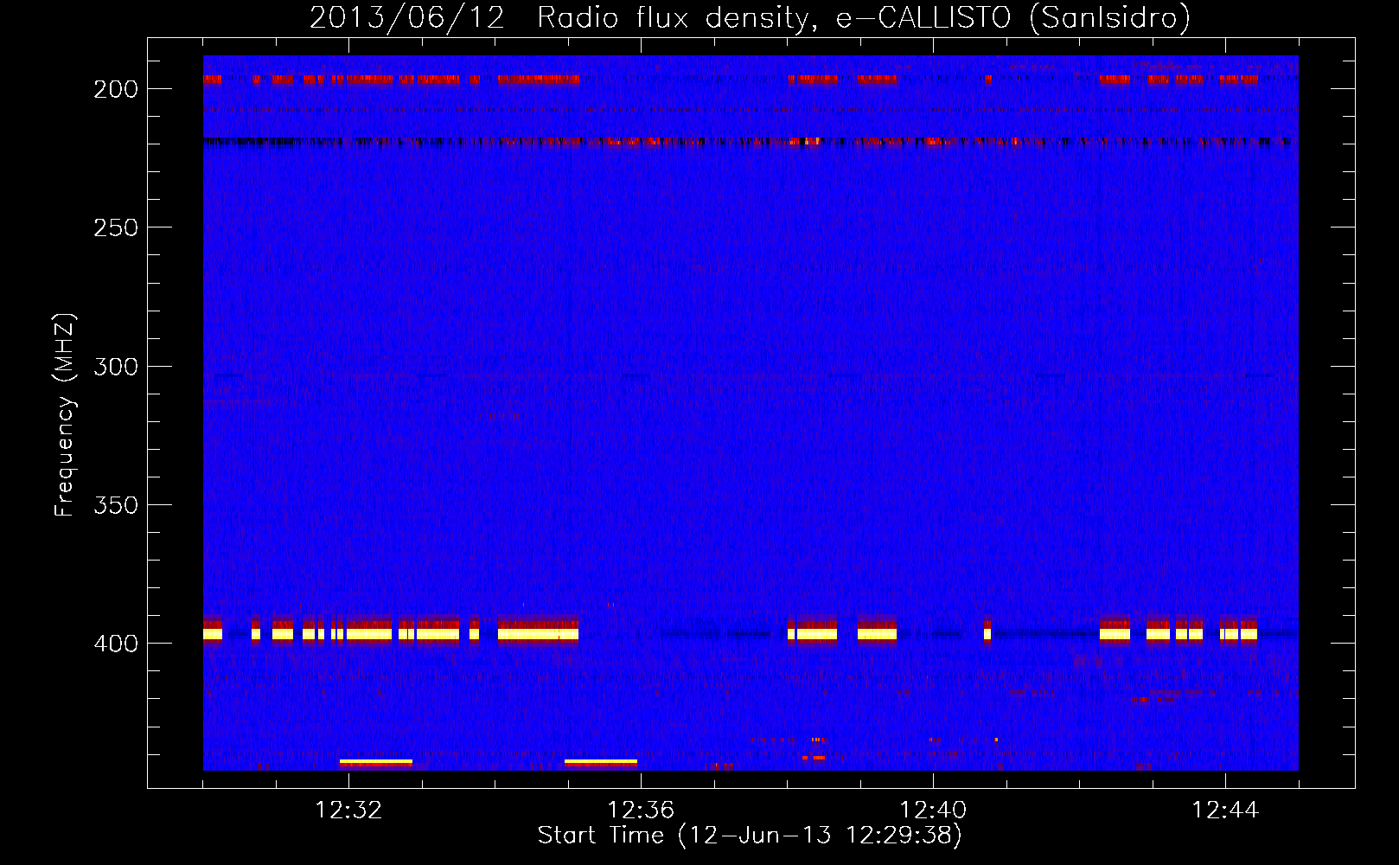This screenshot has width=1399, height=865.
Task: Click the 12:44 time tick label
Action: coord(1225,811)
